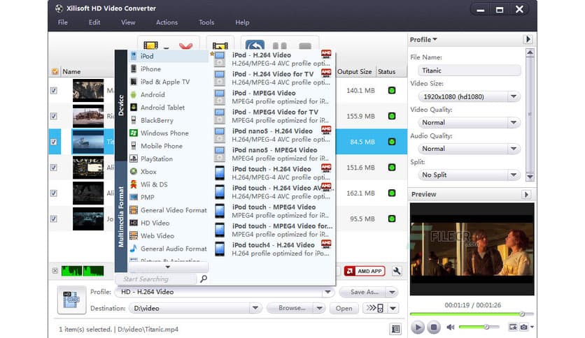Open the View menu

tap(128, 22)
